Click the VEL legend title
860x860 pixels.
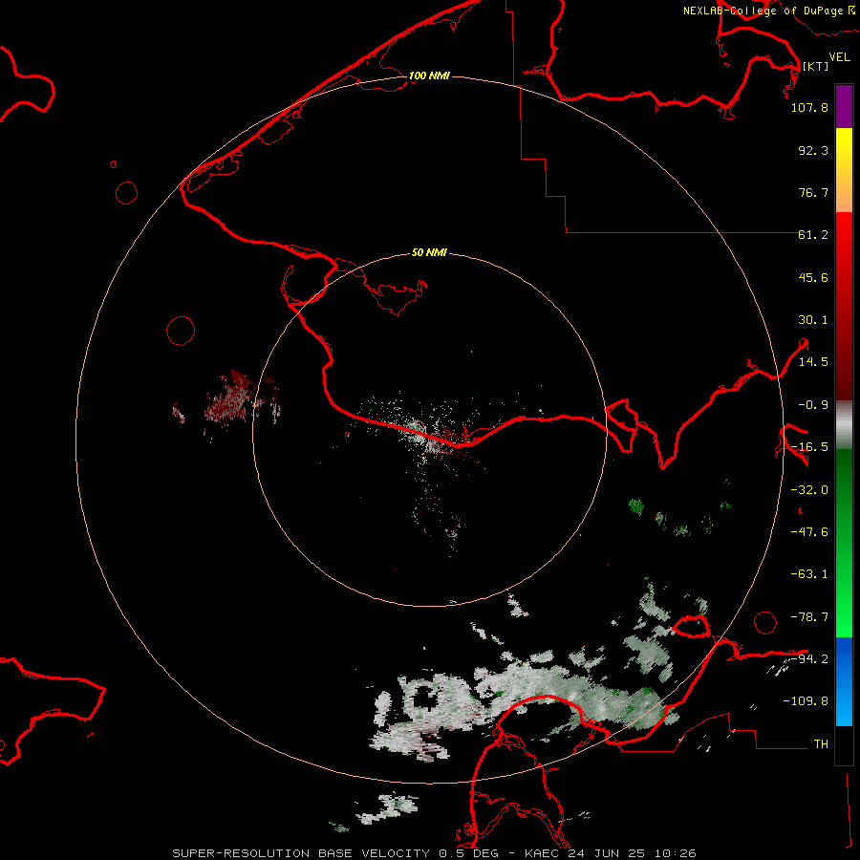coord(839,57)
